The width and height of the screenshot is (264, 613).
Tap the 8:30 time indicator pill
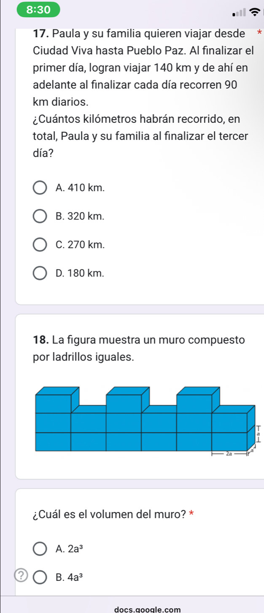[38, 10]
